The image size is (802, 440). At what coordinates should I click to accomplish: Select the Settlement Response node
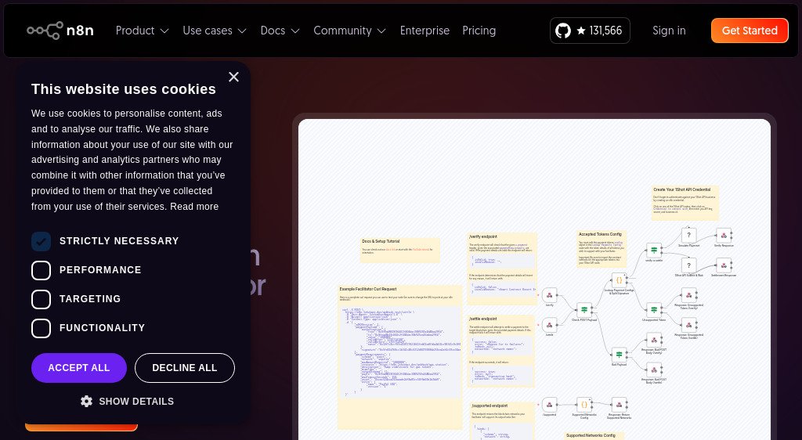point(724,265)
